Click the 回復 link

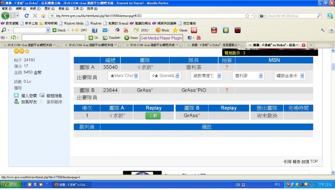tap(305, 162)
